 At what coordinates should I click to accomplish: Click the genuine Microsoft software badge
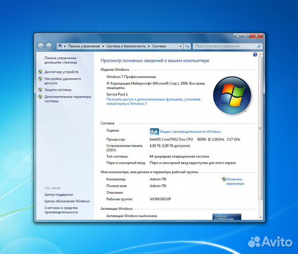pyautogui.click(x=226, y=217)
